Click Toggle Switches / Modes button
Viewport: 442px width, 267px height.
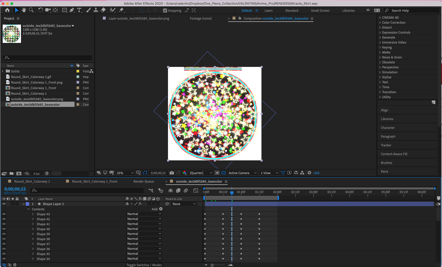click(x=144, y=265)
